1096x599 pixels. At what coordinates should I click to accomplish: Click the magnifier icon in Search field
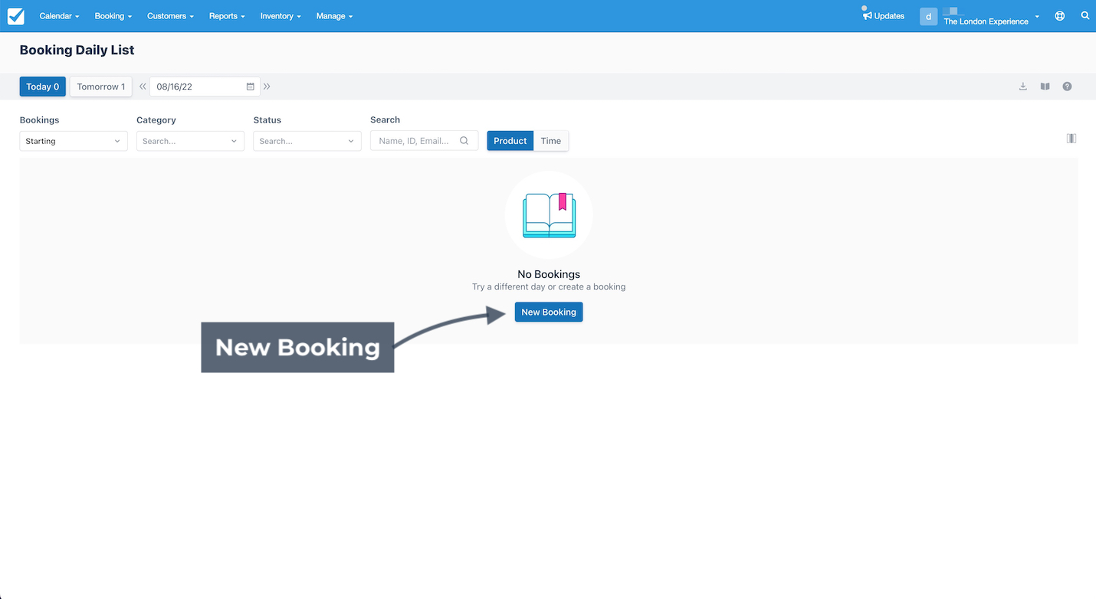[464, 141]
